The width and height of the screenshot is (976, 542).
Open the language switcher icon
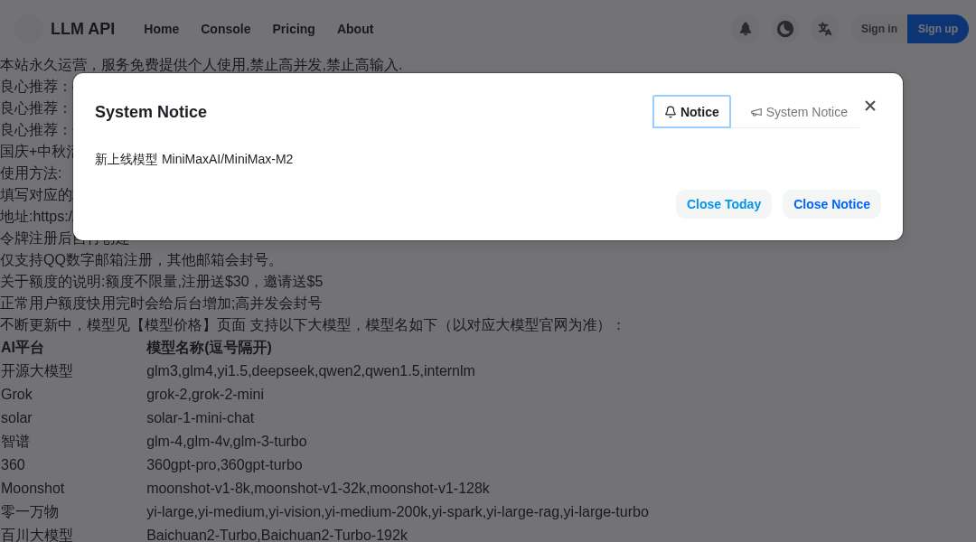(x=825, y=29)
